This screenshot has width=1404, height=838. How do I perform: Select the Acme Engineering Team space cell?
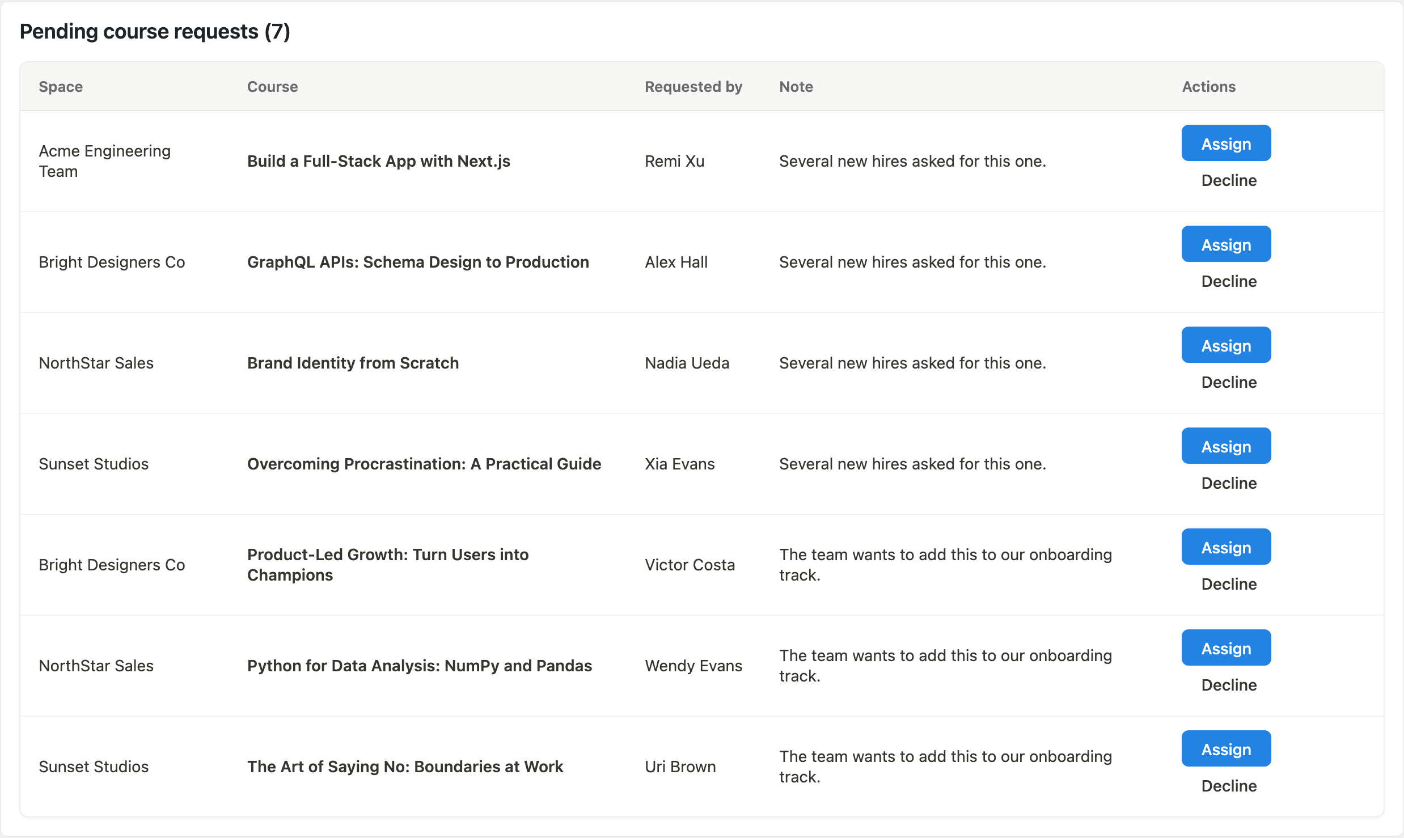click(x=104, y=161)
